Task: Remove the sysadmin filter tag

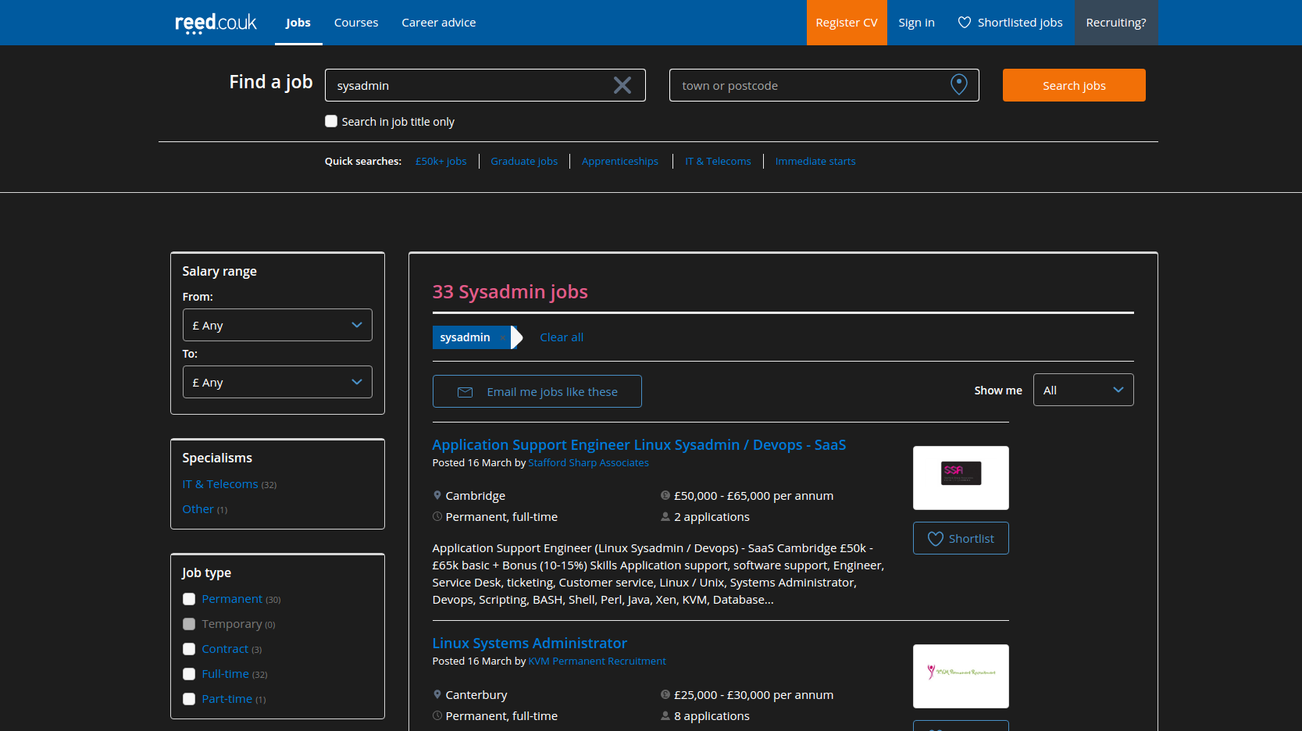Action: point(503,337)
